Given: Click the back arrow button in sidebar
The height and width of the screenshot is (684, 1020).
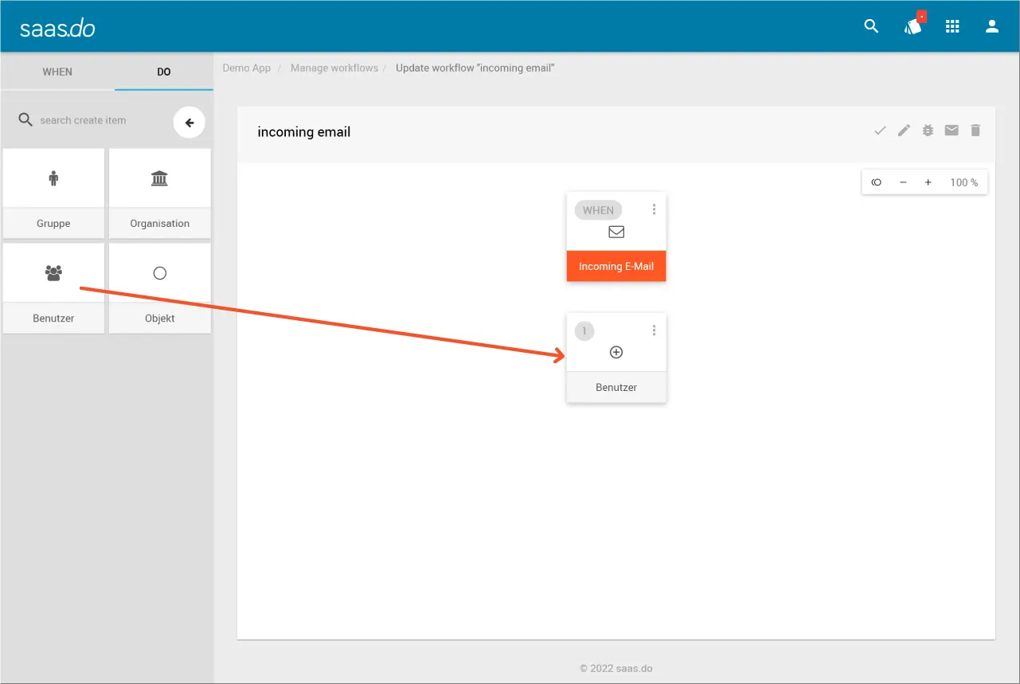Looking at the screenshot, I should pos(190,123).
